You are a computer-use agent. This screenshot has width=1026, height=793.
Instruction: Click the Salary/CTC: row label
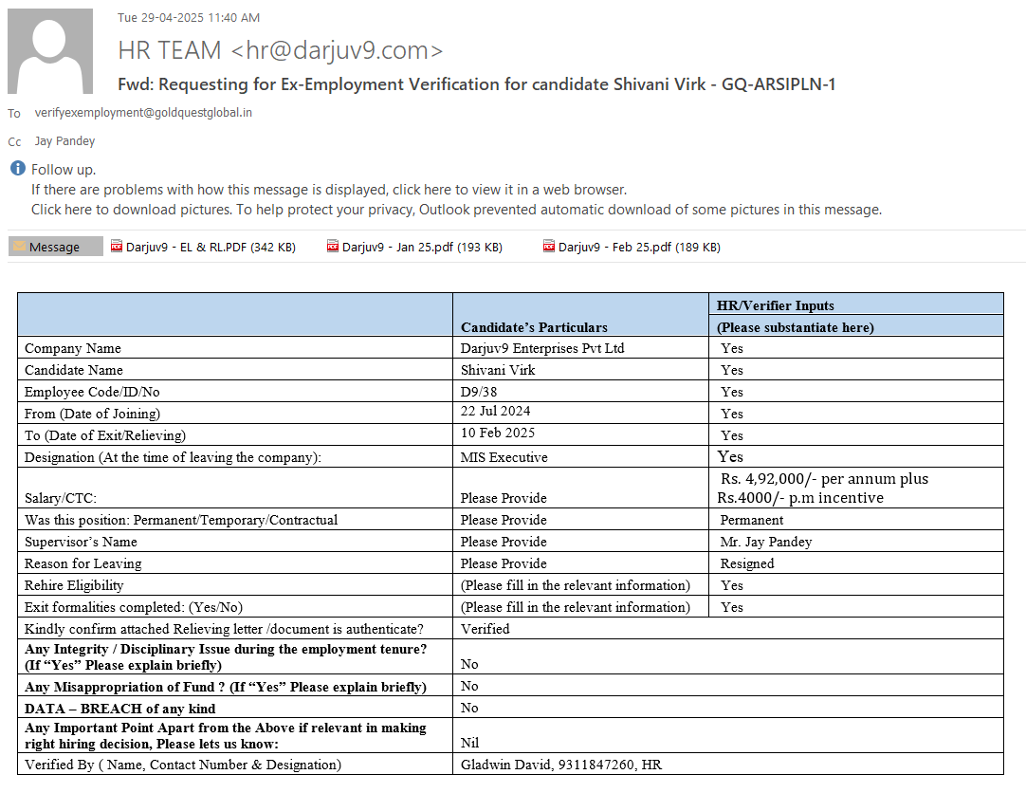60,498
